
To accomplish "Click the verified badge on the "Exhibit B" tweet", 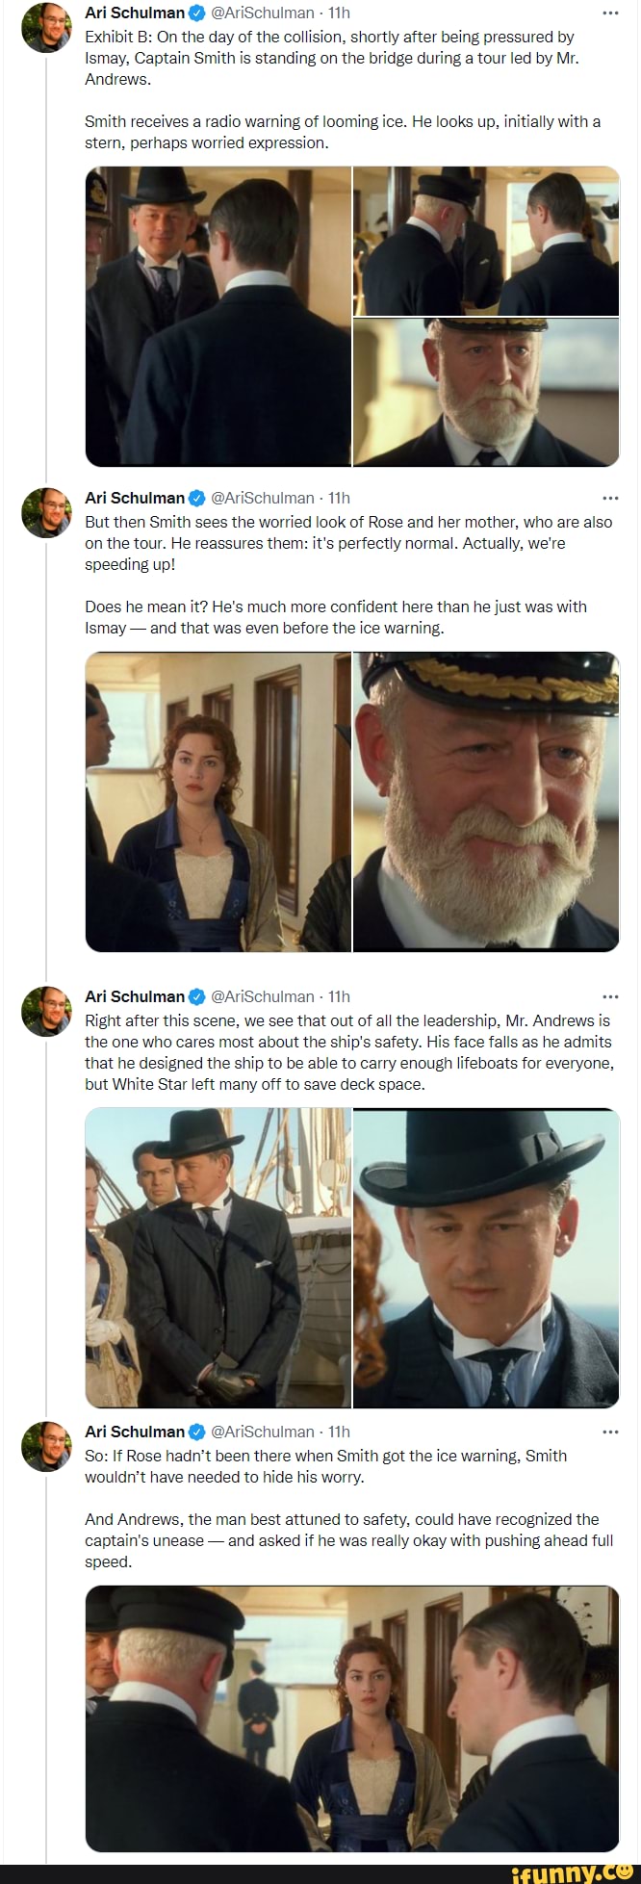I will (197, 13).
